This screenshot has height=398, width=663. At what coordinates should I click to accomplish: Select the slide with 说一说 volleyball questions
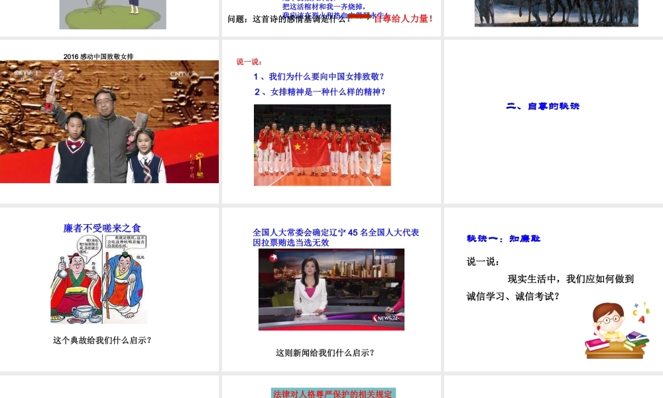pos(331,121)
